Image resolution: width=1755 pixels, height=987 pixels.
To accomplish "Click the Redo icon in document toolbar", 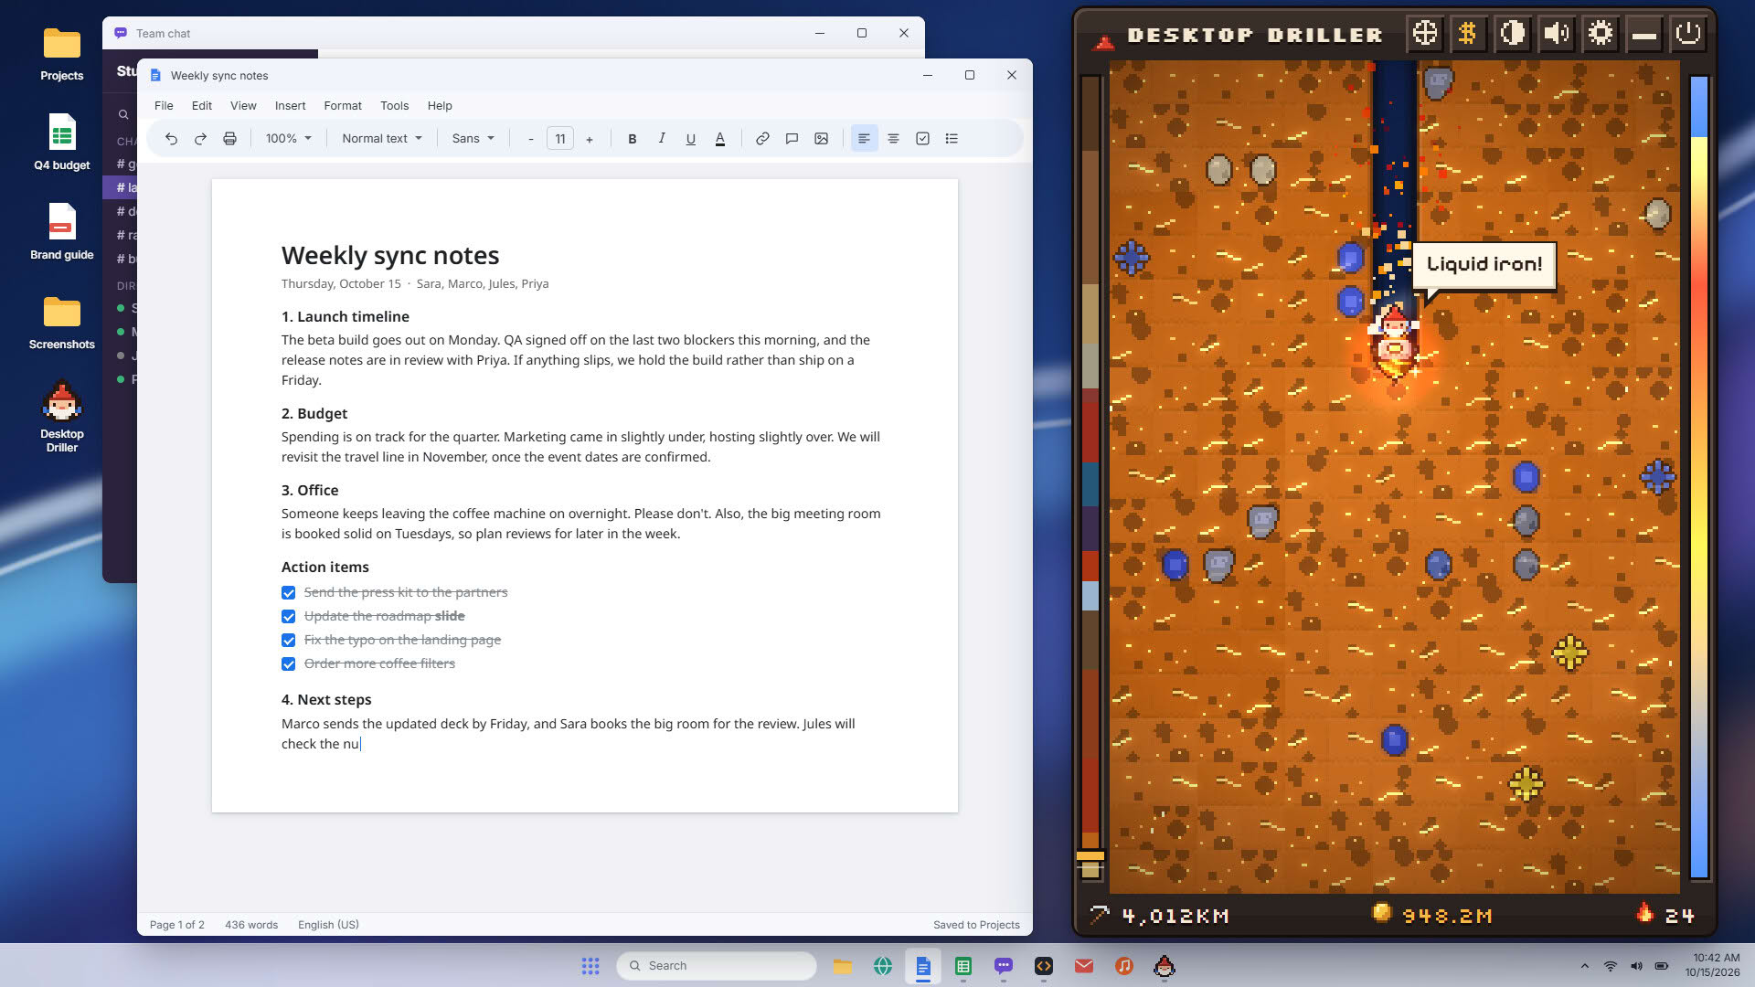I will click(200, 139).
